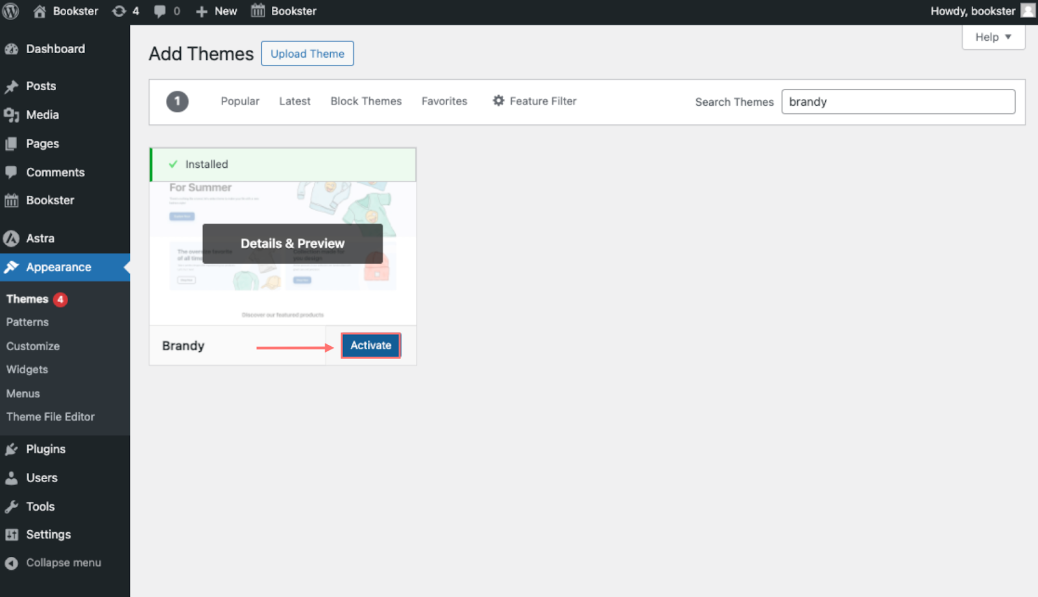Open Menus under Appearance
The image size is (1038, 597).
[23, 393]
